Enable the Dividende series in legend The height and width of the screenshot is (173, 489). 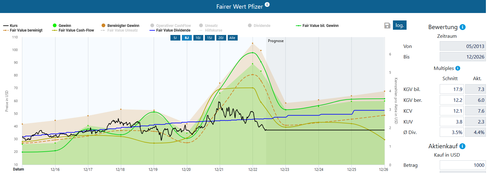pos(259,26)
